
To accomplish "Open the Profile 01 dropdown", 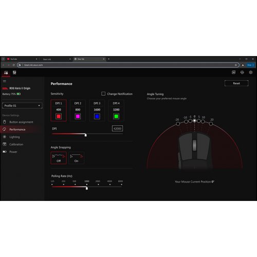I will [x=22, y=105].
